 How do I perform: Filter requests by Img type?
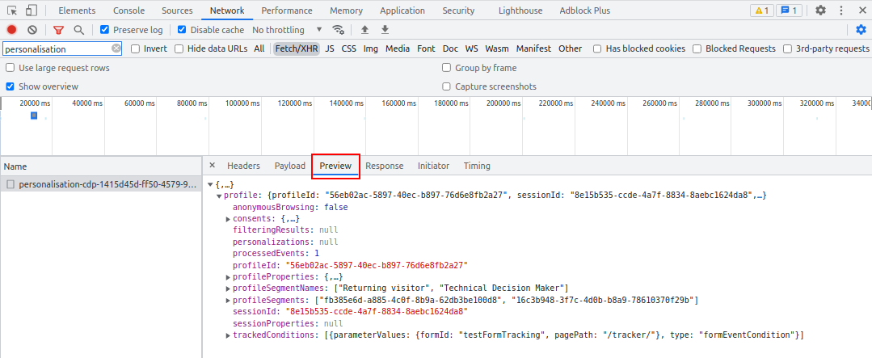[371, 49]
